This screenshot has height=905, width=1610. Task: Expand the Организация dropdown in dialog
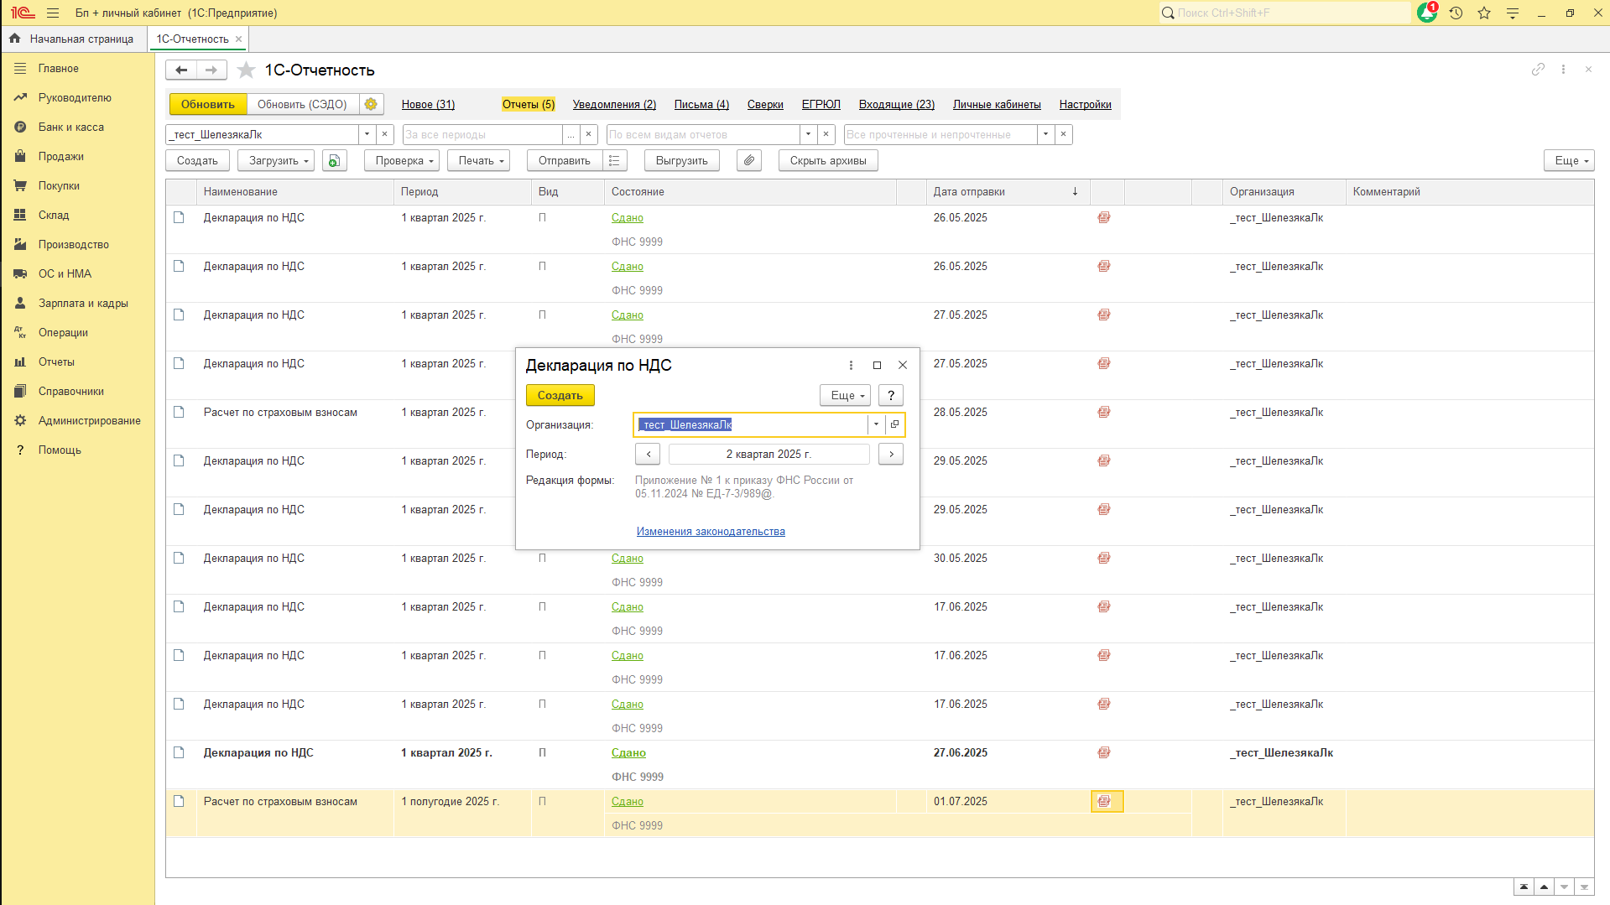876,424
